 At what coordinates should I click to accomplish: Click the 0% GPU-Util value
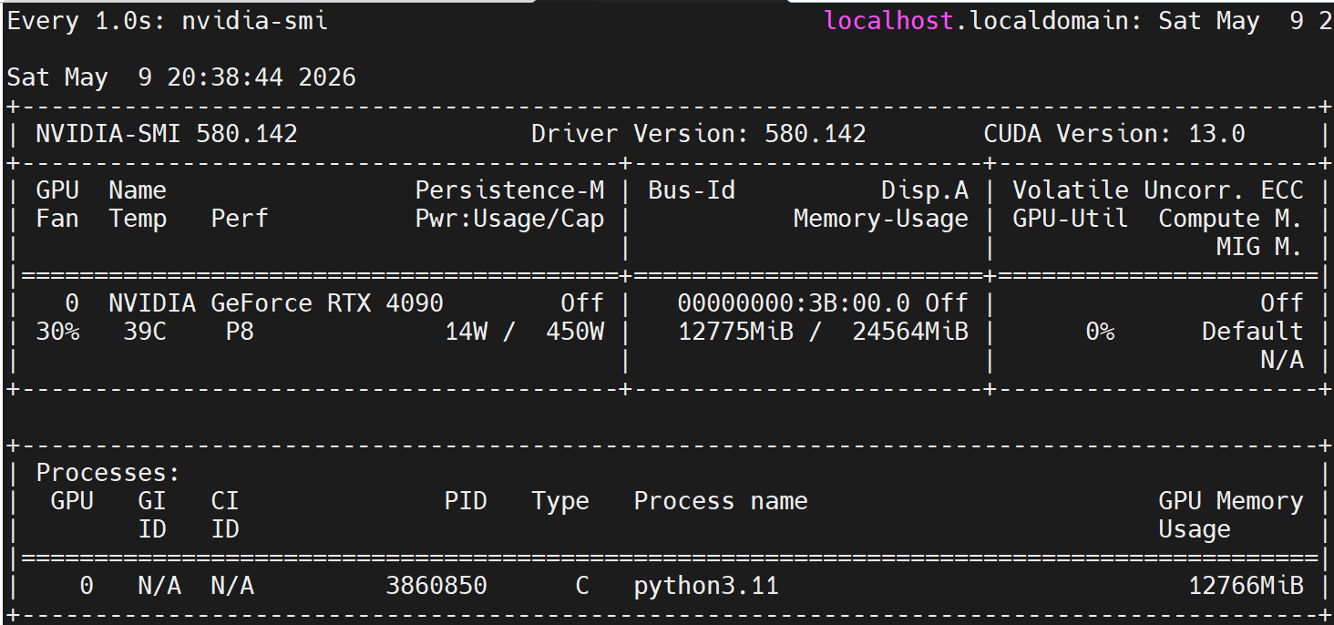pos(1100,332)
